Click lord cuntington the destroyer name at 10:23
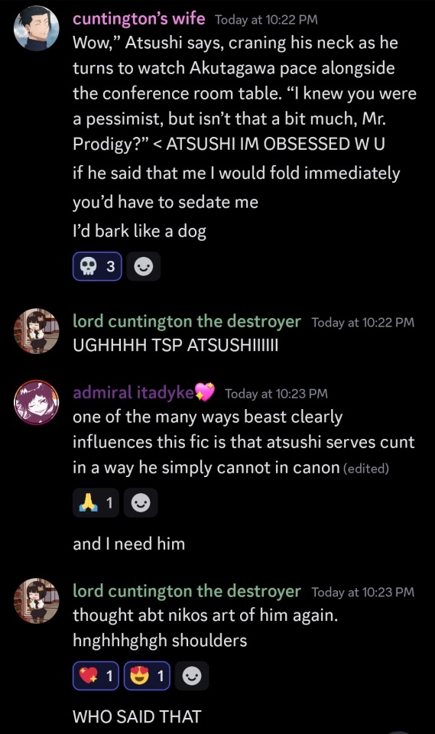This screenshot has height=734, width=435. [x=187, y=591]
